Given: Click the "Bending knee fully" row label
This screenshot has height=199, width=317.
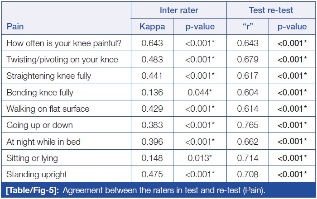Looking at the screenshot, I should pyautogui.click(x=40, y=93).
